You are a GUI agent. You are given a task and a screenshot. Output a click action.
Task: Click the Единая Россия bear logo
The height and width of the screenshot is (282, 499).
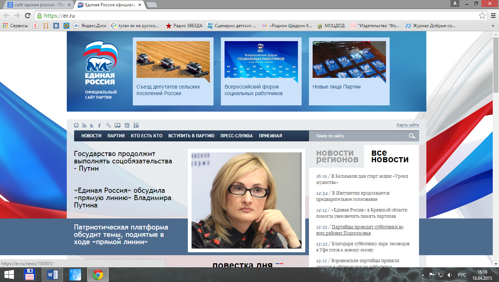point(100,63)
